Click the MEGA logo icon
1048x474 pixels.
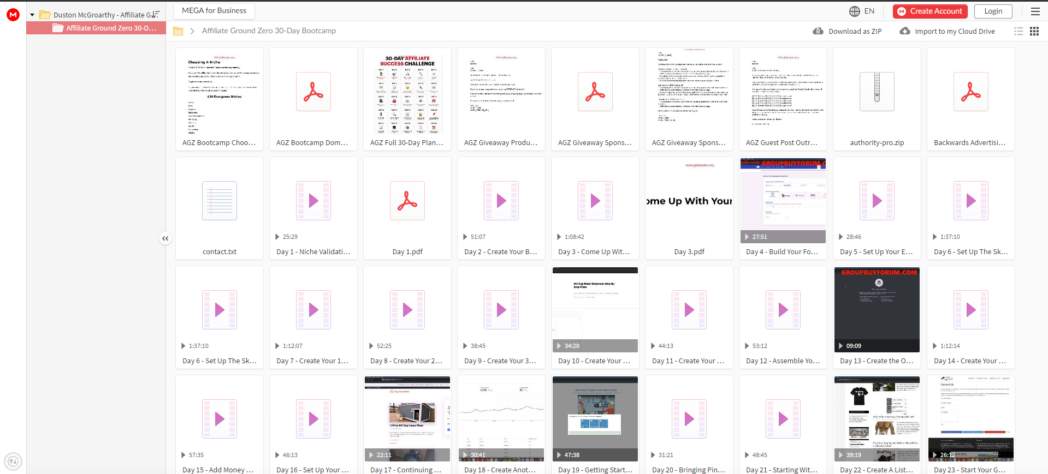coord(13,15)
